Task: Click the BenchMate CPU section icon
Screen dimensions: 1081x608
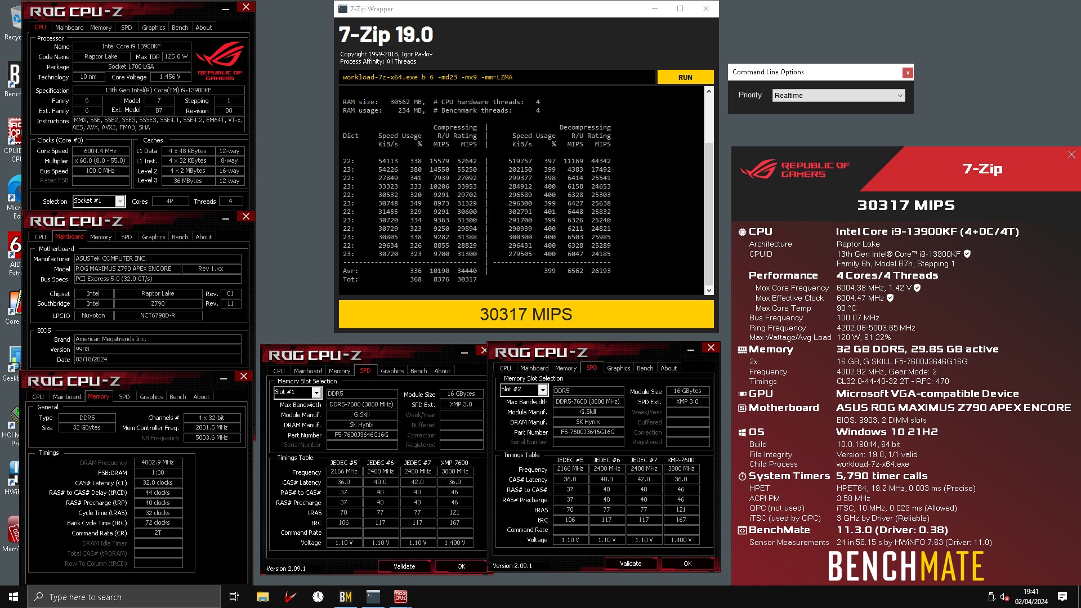Action: 742,232
